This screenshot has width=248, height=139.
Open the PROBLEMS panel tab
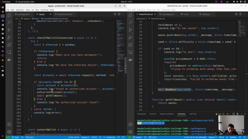(x=141, y=114)
